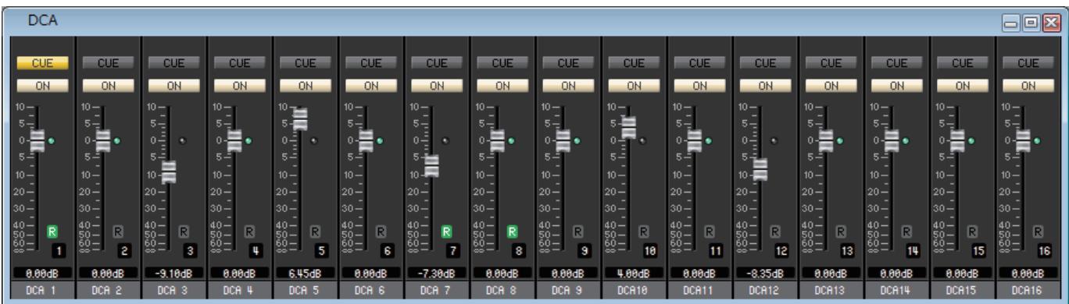
Task: Toggle the R icon on DCA10
Action: [x=644, y=231]
